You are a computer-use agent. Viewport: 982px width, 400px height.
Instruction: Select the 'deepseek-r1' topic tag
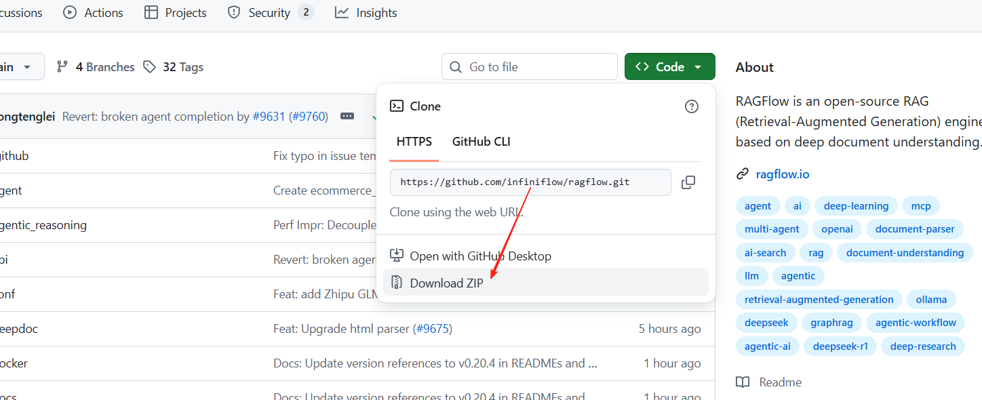[x=840, y=346]
